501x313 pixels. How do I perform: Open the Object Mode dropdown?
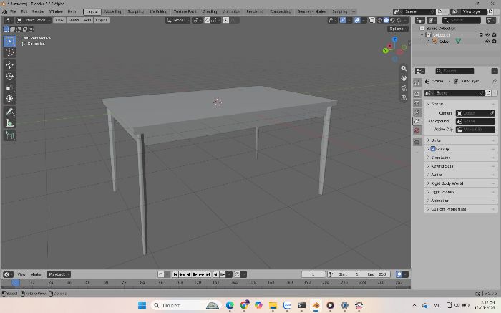tap(34, 20)
